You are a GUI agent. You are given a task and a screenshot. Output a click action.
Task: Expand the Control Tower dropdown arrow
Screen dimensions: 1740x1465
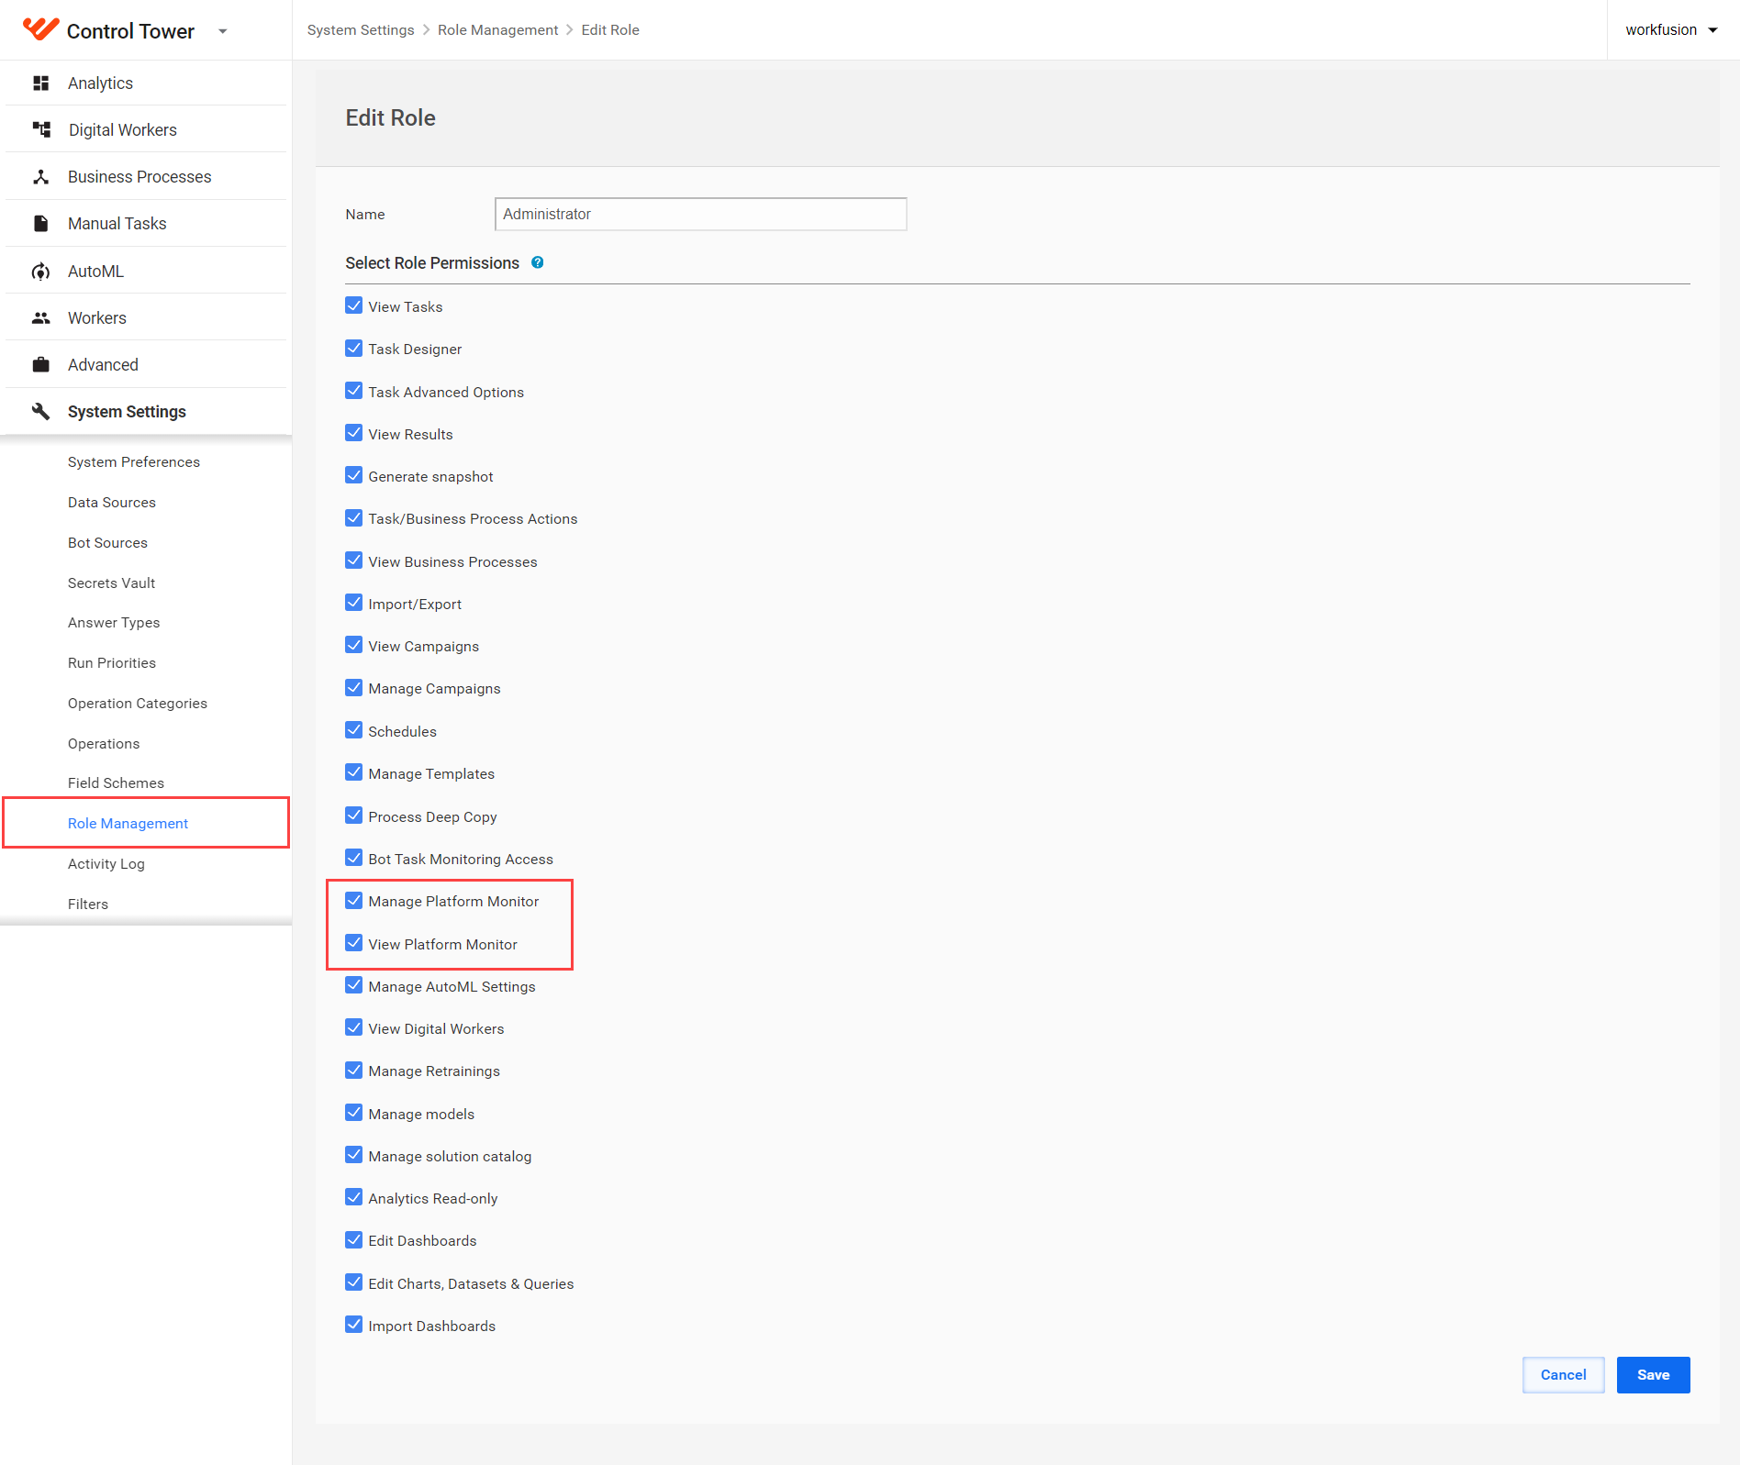click(222, 31)
